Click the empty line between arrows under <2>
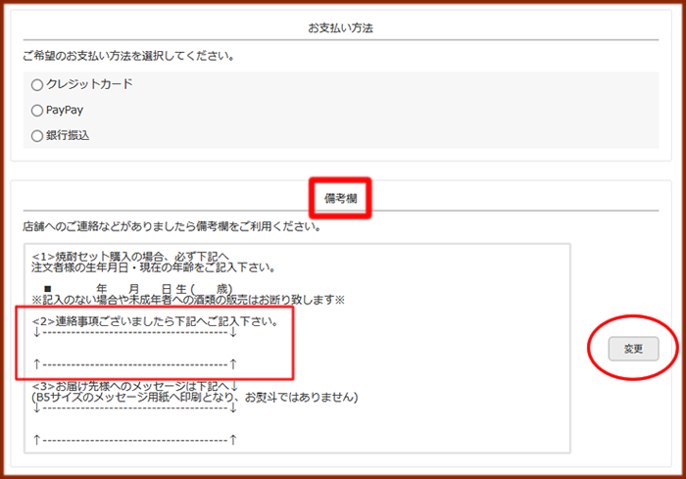The width and height of the screenshot is (686, 479). pos(135,349)
